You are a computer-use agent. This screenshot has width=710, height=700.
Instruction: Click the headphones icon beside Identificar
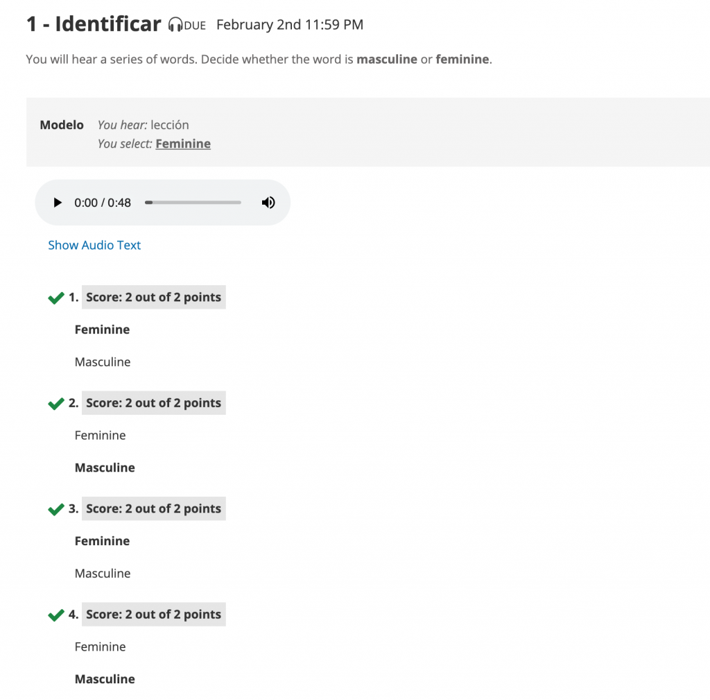click(x=175, y=24)
